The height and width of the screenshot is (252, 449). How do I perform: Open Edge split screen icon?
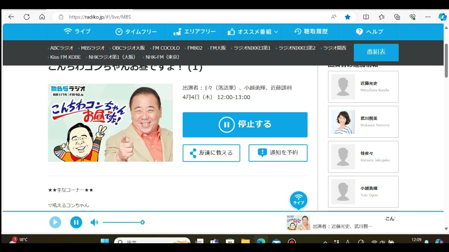coord(366,17)
